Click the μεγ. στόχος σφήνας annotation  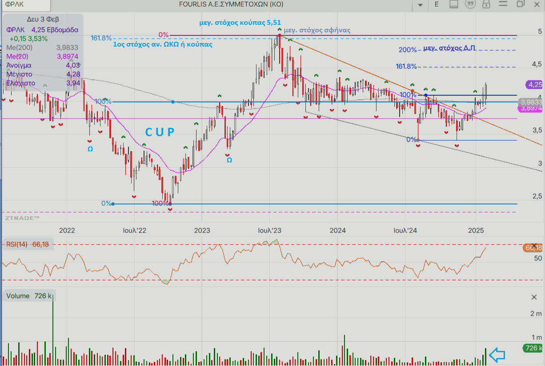[x=317, y=31]
